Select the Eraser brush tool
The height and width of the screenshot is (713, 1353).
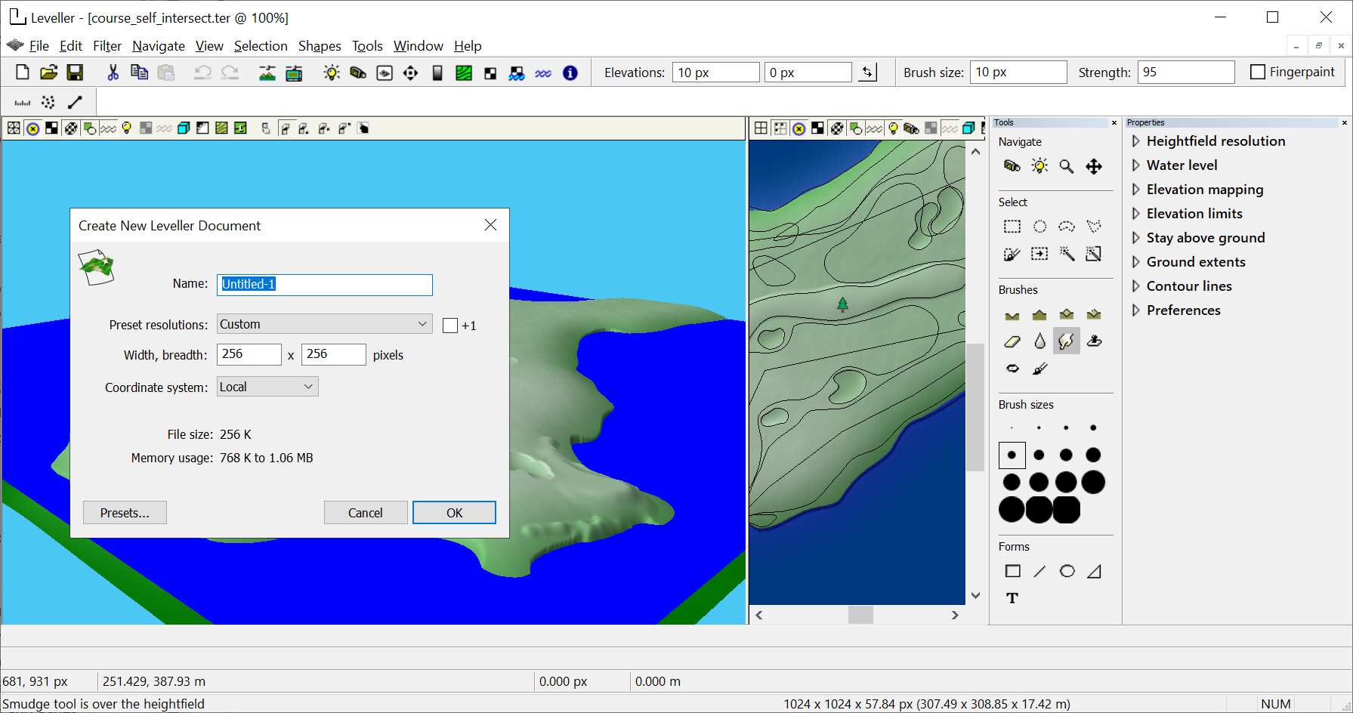click(x=1012, y=341)
